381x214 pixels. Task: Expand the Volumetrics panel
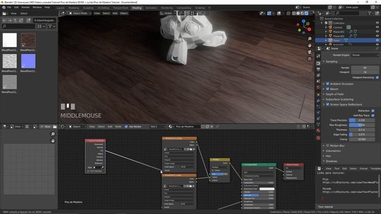point(333,151)
